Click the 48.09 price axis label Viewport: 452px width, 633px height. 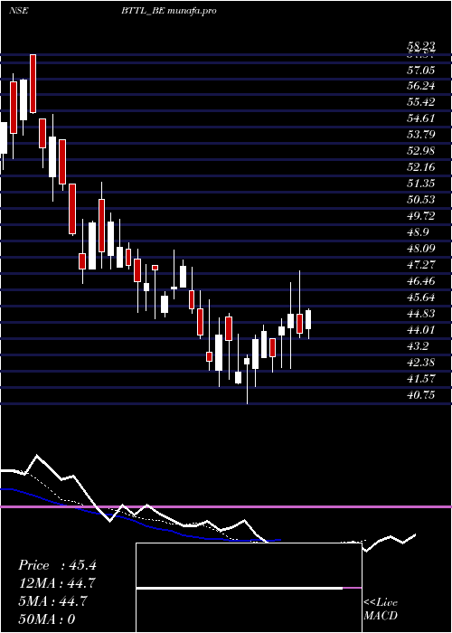pyautogui.click(x=421, y=249)
